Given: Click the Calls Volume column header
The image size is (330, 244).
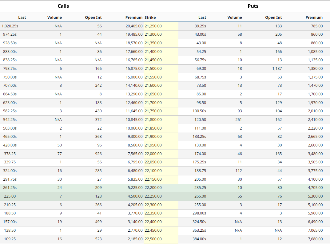Looking at the screenshot, I should (54, 18).
